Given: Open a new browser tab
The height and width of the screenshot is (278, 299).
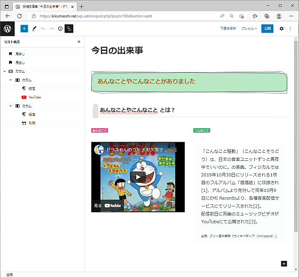Looking at the screenshot, I should 81,6.
